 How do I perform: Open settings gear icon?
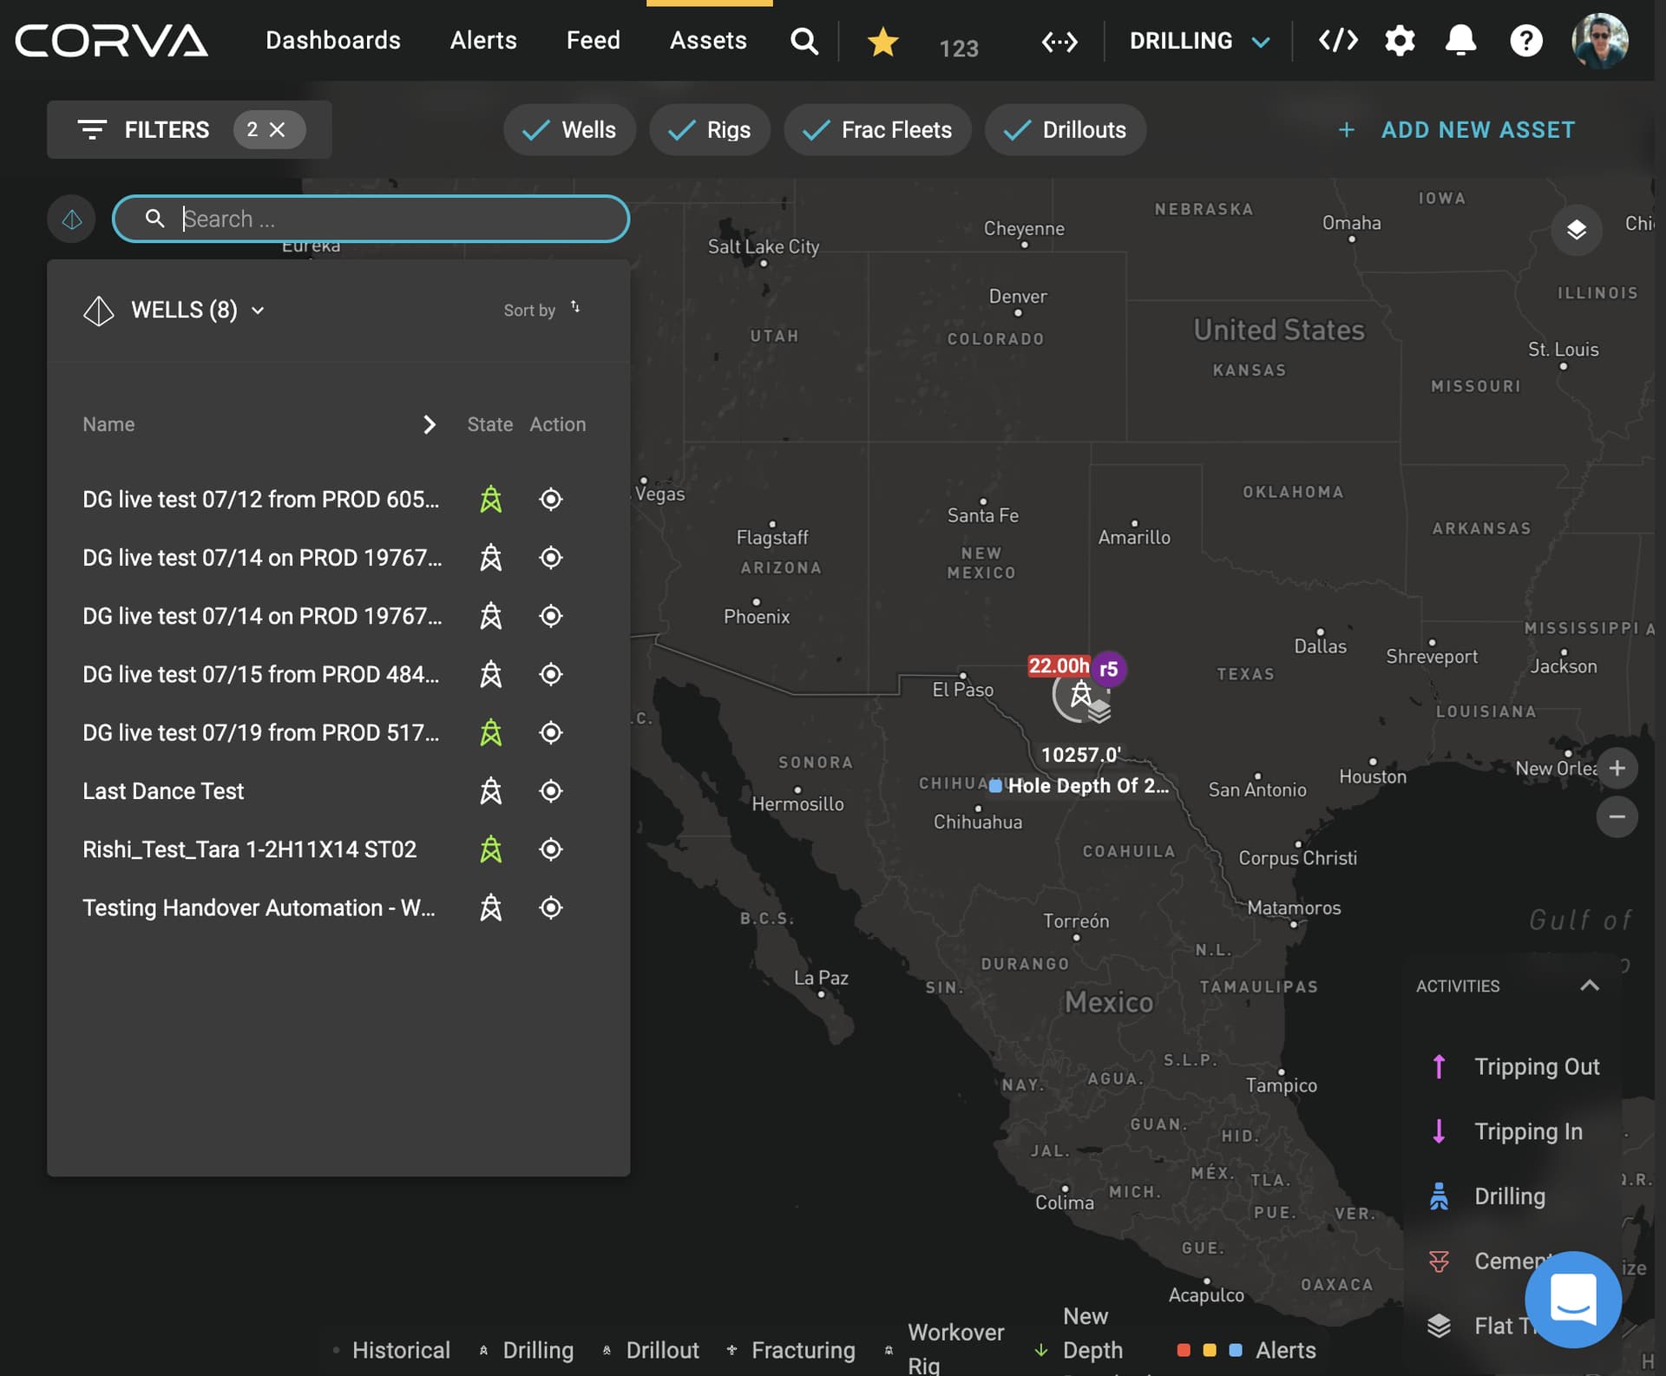(x=1400, y=40)
